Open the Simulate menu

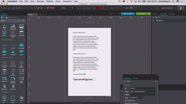coord(40,1)
